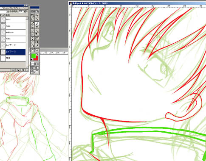Select the Zoom magnifier tool
The height and width of the screenshot is (161, 206).
(37, 50)
